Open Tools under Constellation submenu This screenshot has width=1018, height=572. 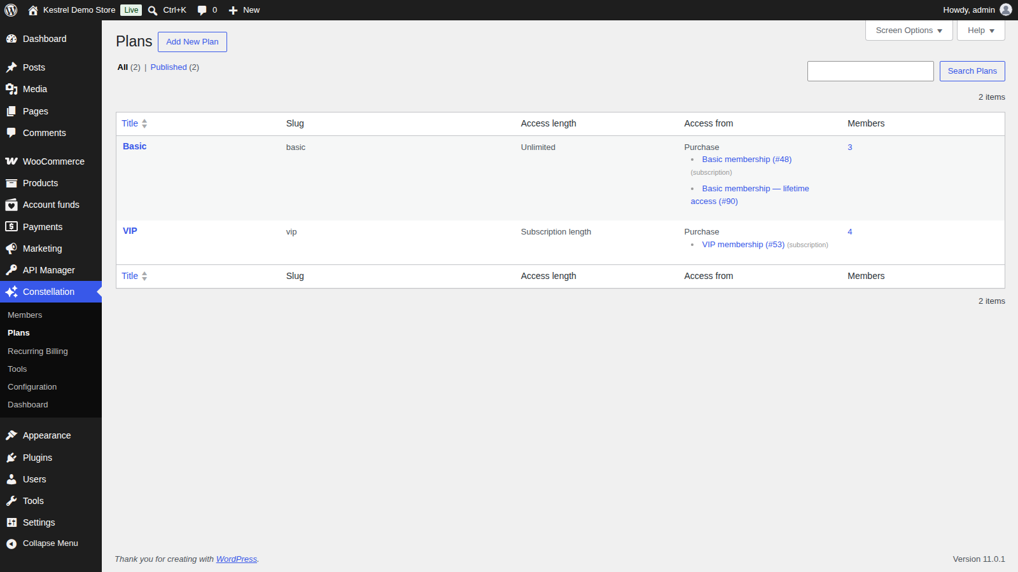17,369
